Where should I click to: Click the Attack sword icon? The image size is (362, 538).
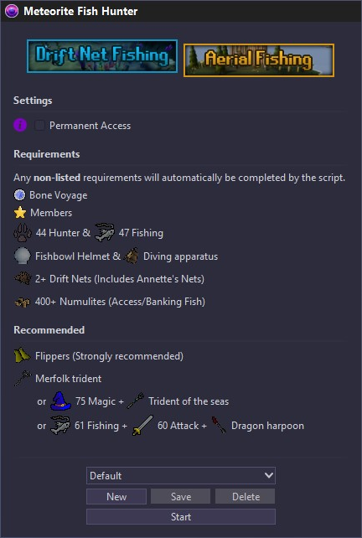tap(142, 425)
